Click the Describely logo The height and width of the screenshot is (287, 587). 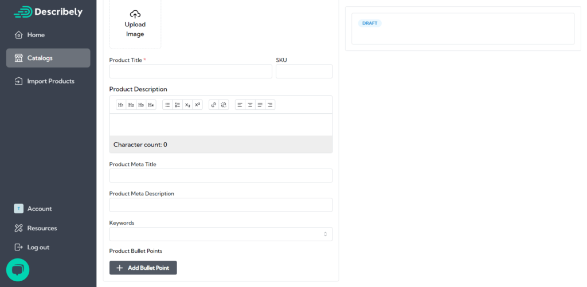point(48,12)
